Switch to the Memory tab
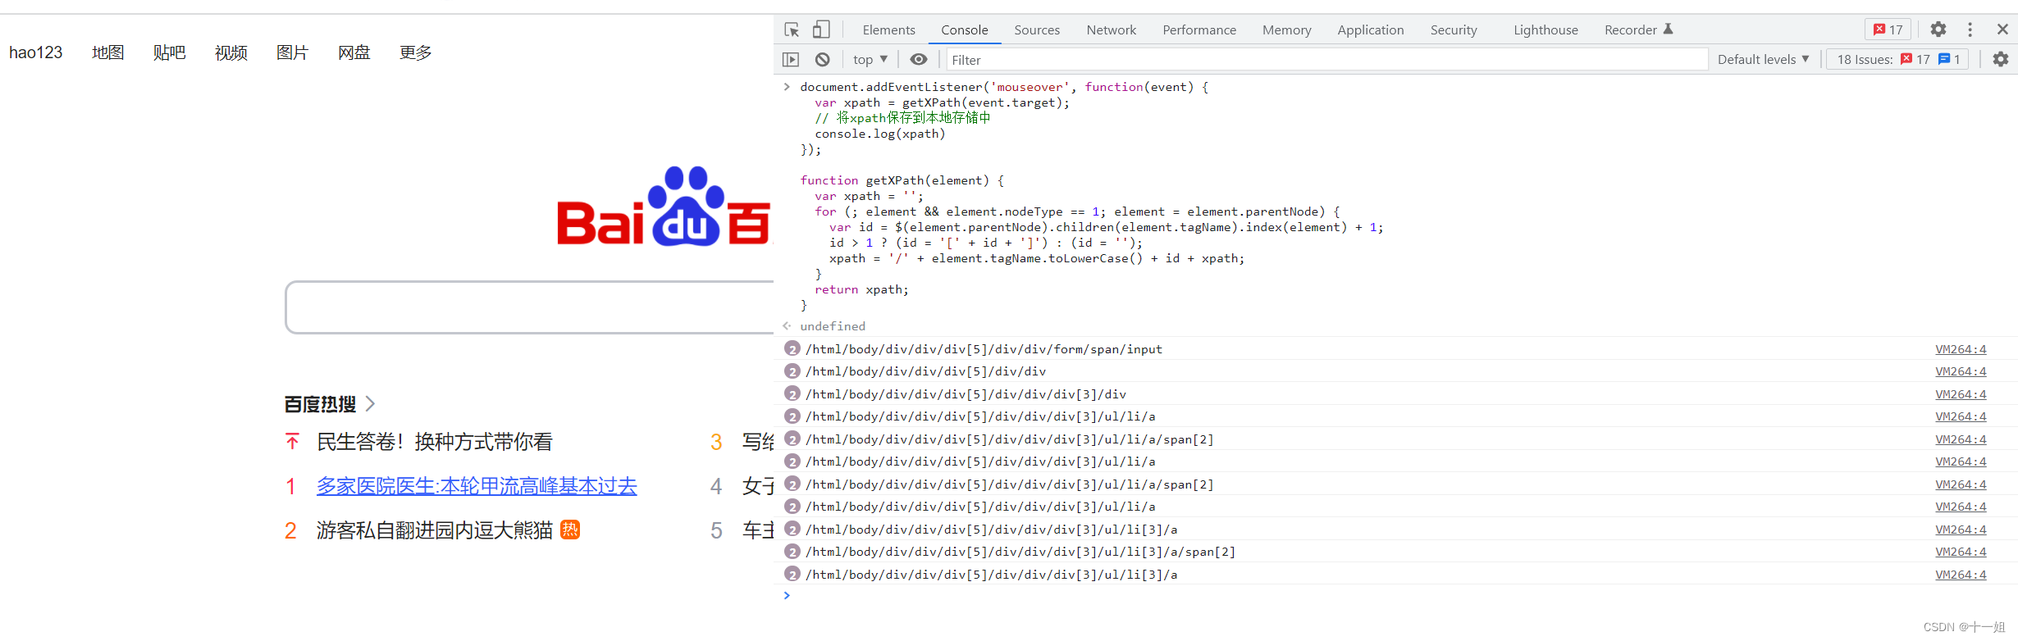This screenshot has width=2018, height=641. click(x=1286, y=30)
